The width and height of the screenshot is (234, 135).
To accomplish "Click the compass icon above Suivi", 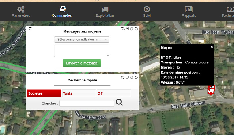I will [x=147, y=9].
